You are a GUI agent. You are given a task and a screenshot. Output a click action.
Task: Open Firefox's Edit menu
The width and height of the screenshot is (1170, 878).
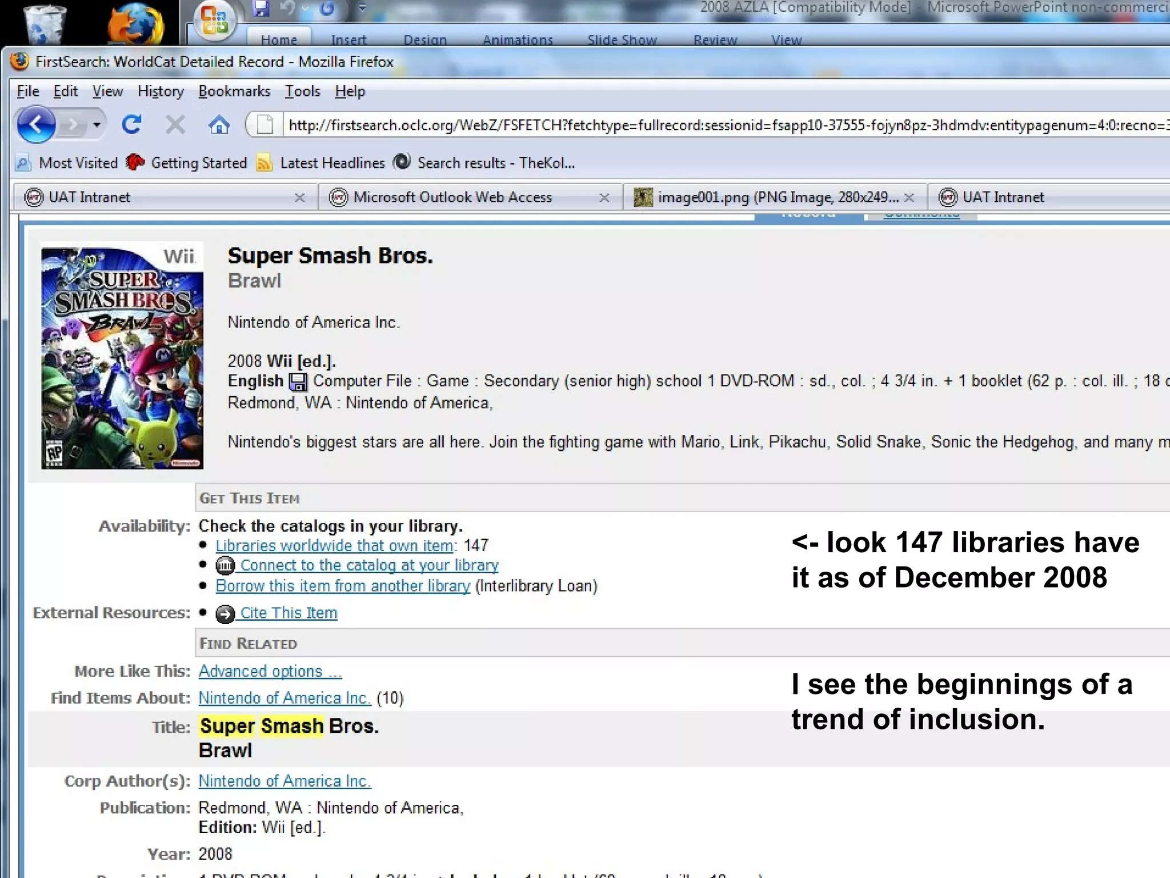66,91
